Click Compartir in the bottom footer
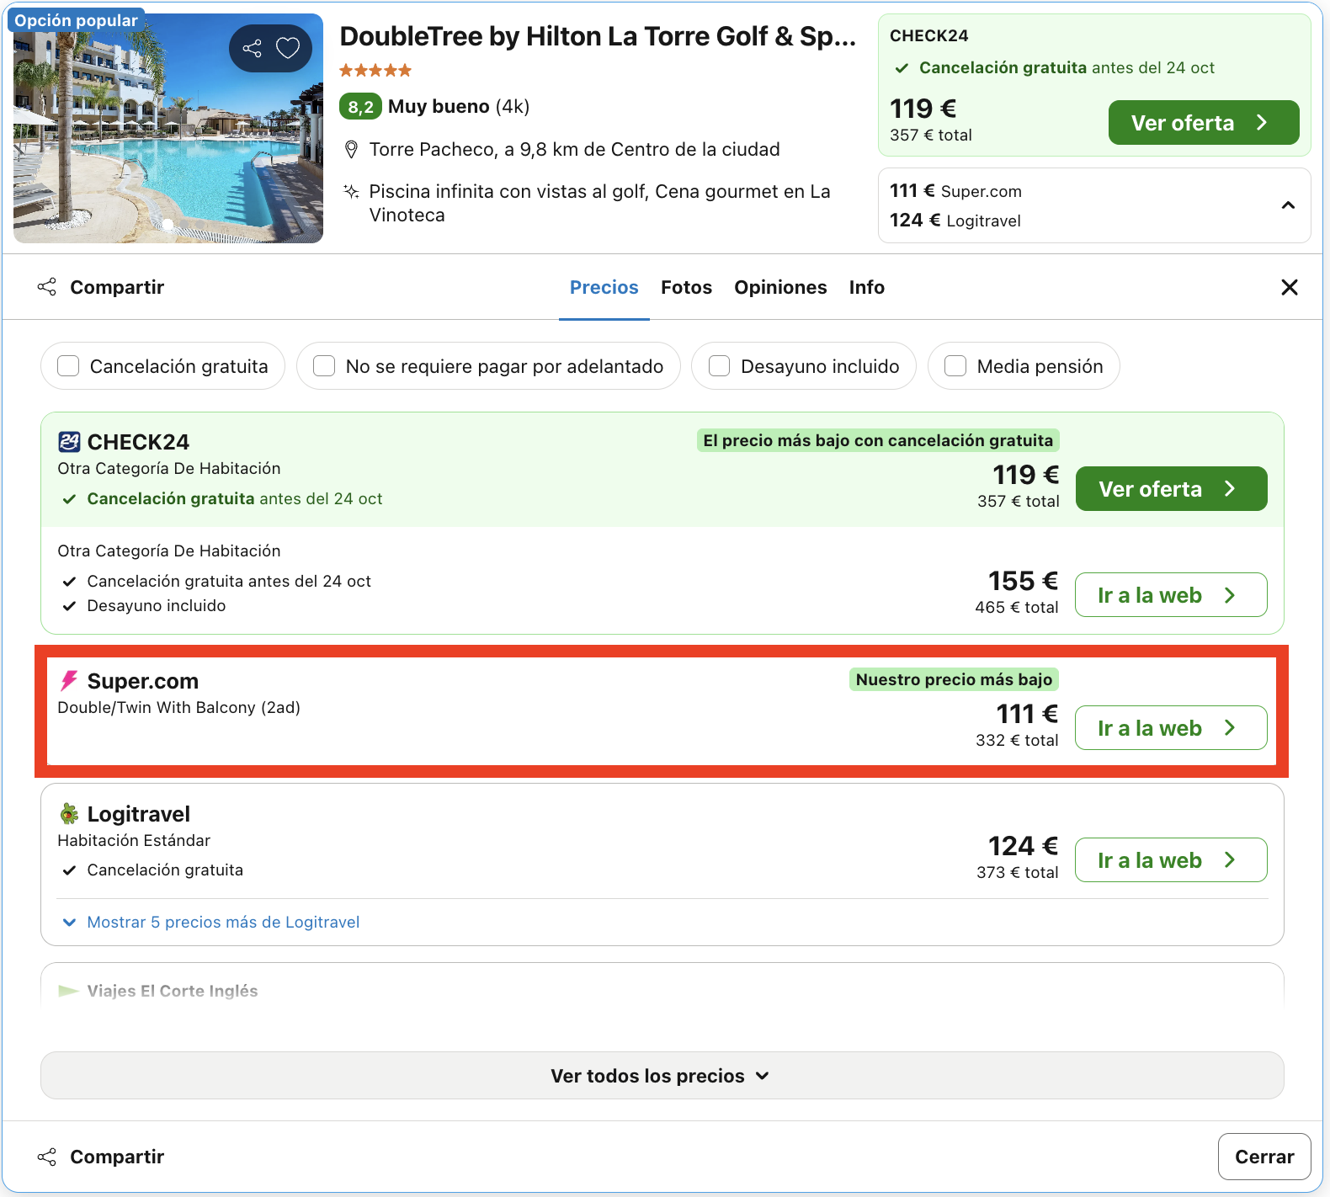This screenshot has width=1330, height=1197. click(101, 1157)
